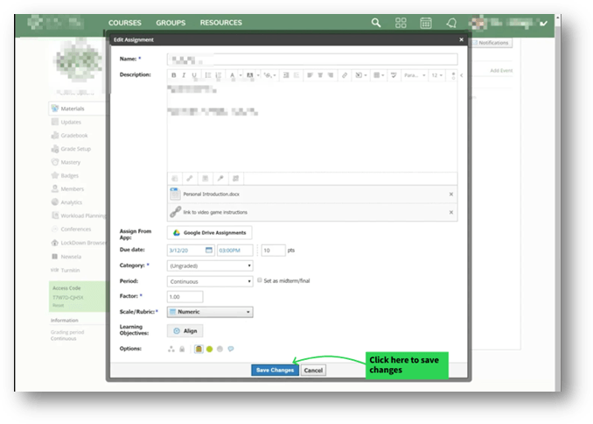Check the Set as midterm/final box
593x424 pixels.
coord(260,280)
